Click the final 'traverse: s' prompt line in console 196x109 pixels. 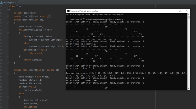tap(105, 83)
